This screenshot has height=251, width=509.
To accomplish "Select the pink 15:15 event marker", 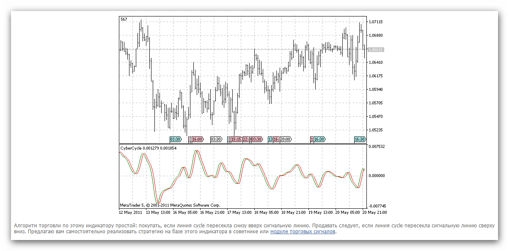I will [x=236, y=139].
